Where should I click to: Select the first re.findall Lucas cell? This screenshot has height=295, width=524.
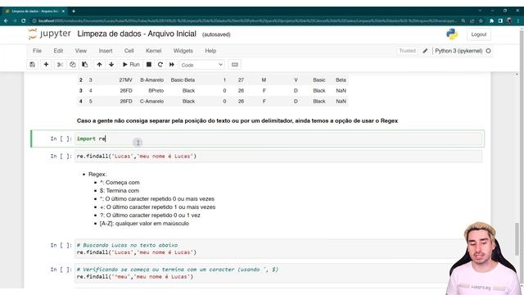point(278,157)
